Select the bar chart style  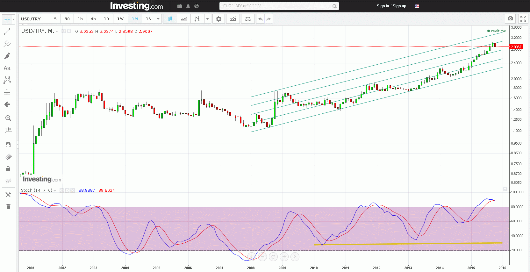pos(197,19)
